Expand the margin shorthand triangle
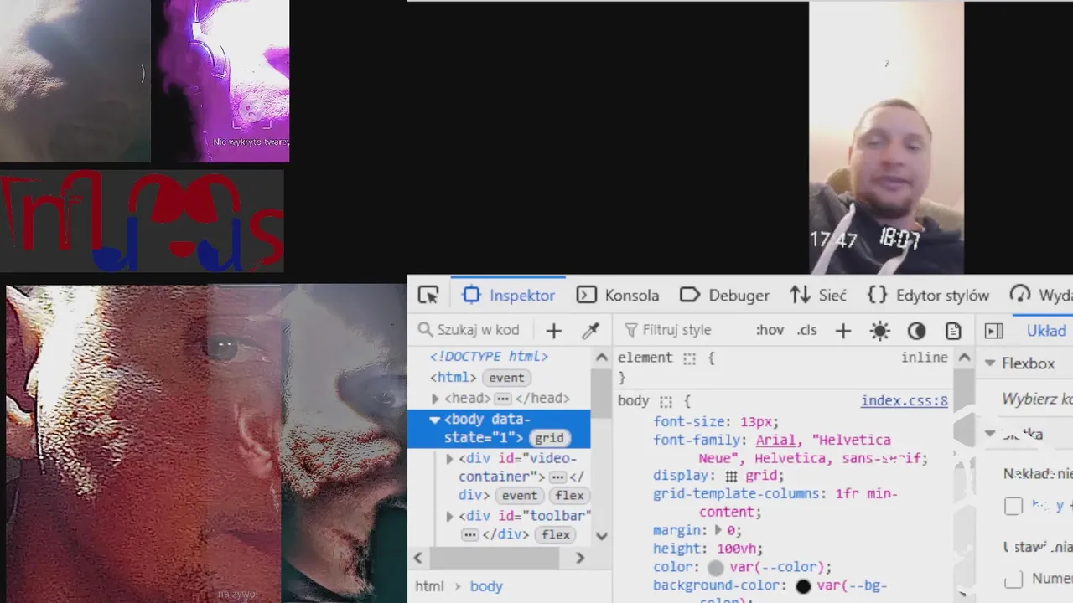Viewport: 1073px width, 603px height. tap(718, 530)
